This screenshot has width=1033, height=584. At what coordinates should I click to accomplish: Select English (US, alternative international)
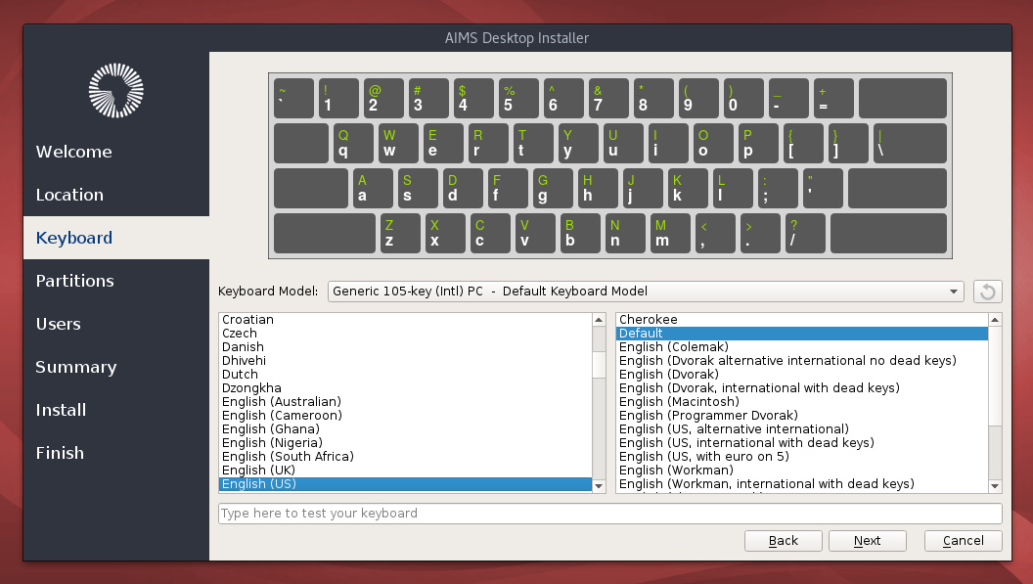coord(802,429)
